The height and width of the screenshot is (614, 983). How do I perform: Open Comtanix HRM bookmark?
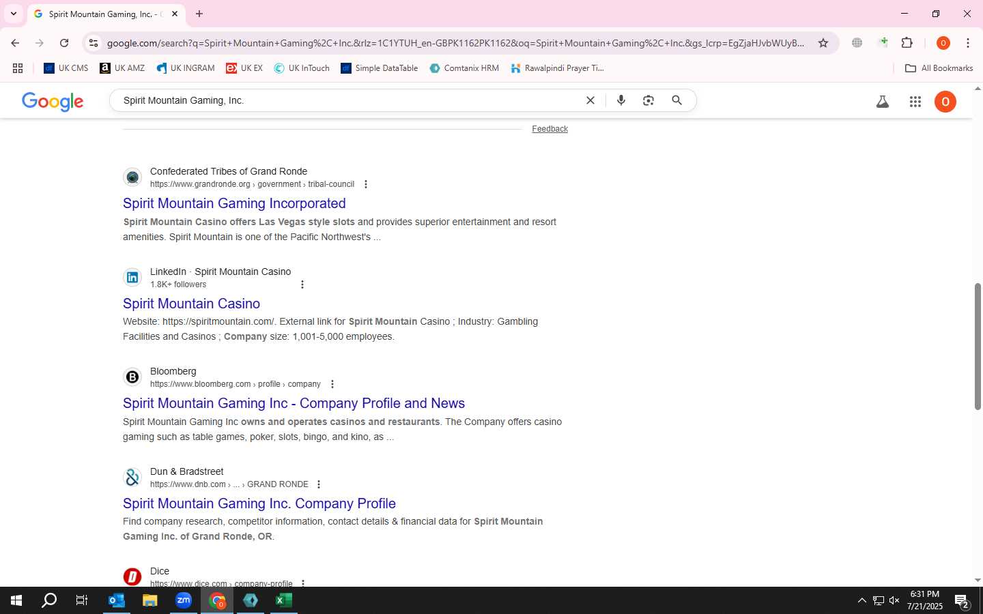[464, 68]
